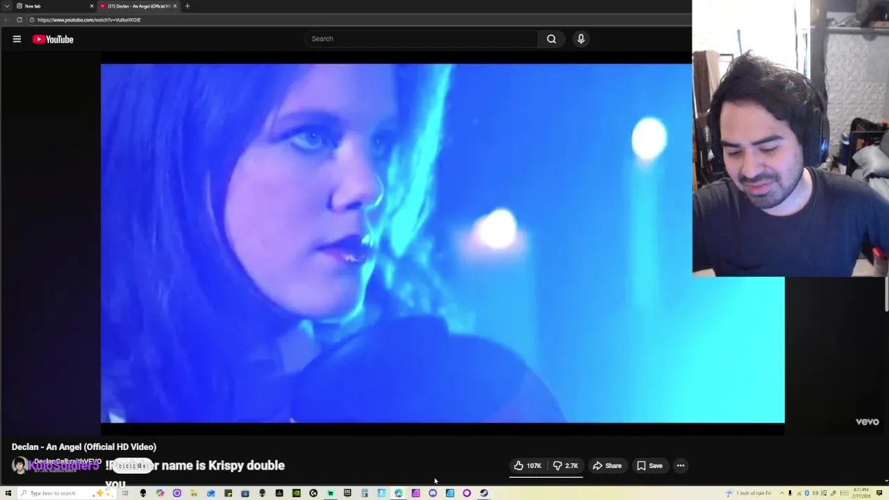Click the page vertical scrollbar thumb
This screenshot has width=889, height=500.
point(886,294)
